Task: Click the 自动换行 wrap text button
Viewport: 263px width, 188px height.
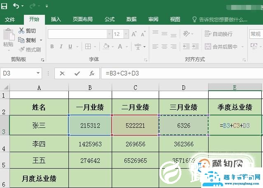Action: [x=218, y=34]
